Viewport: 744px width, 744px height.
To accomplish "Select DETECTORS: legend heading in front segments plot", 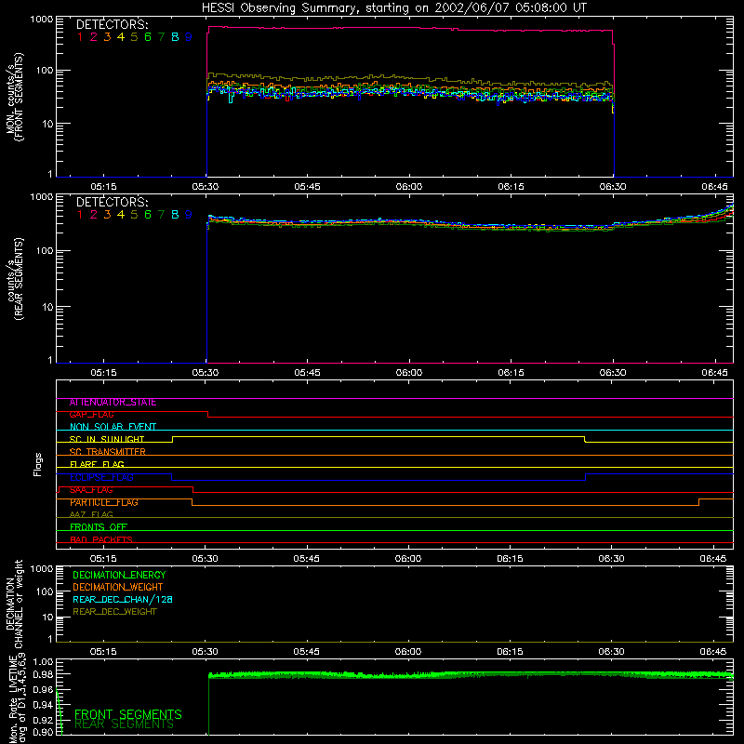I will click(x=112, y=25).
